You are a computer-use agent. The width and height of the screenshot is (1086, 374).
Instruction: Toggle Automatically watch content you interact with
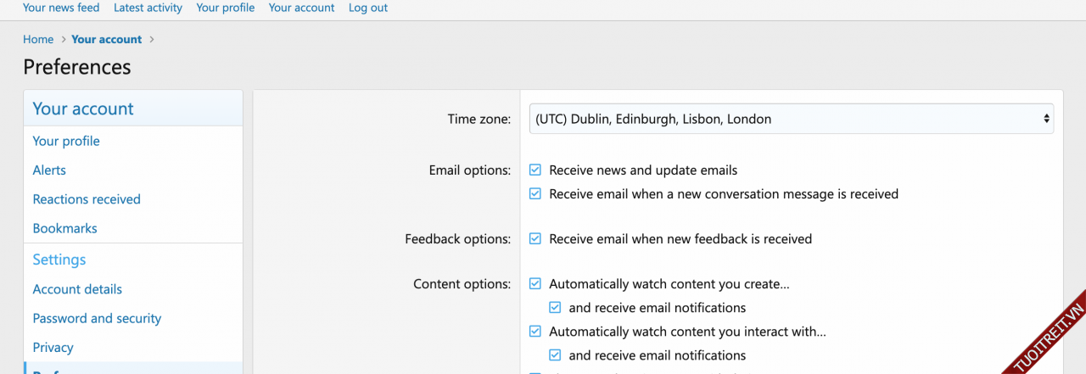point(535,332)
